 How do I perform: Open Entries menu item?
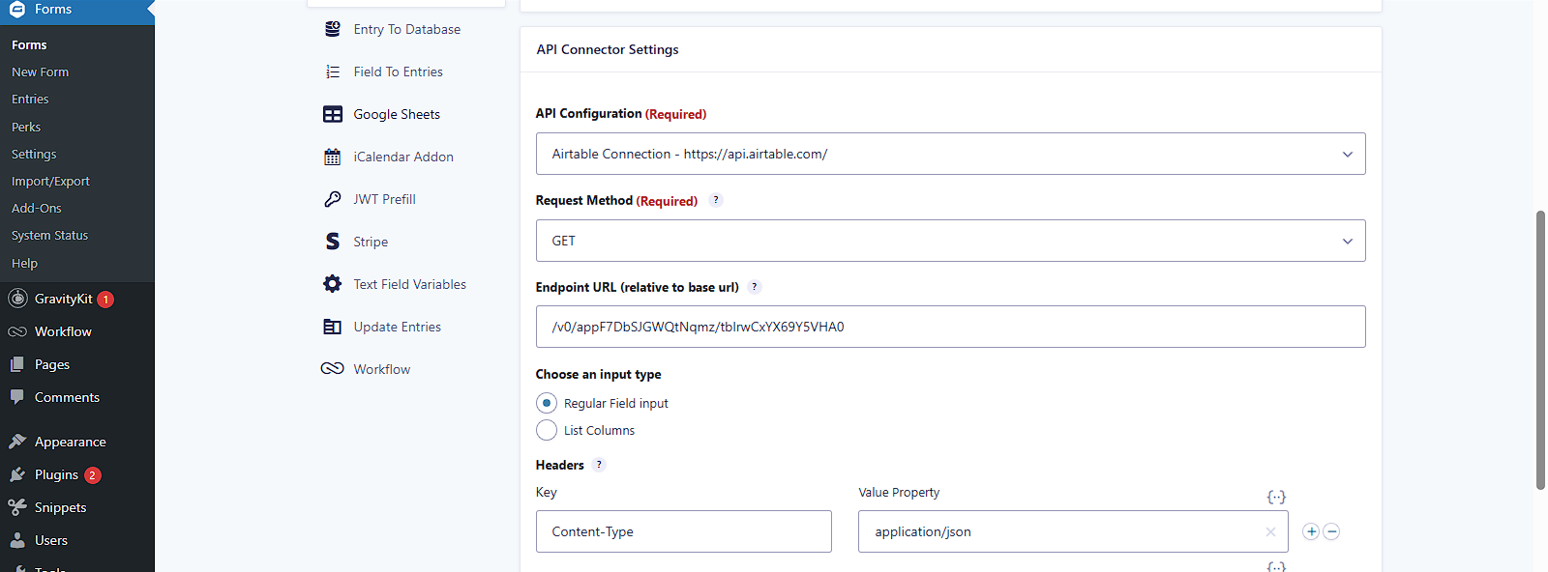click(x=30, y=99)
